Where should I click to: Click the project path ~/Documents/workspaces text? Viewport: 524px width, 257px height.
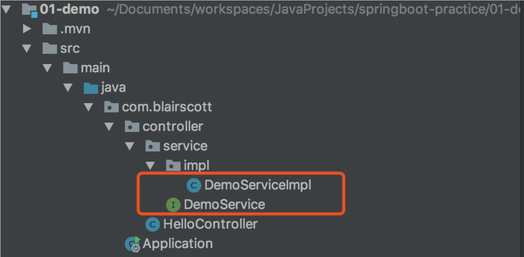pyautogui.click(x=314, y=10)
